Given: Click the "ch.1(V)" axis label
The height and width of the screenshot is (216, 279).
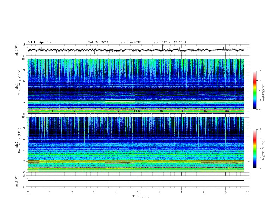Looking at the screenshot, I should 17,50.
